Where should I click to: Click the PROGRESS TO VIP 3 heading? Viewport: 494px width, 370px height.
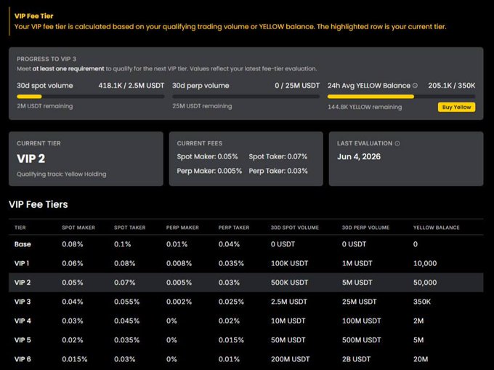(x=46, y=59)
